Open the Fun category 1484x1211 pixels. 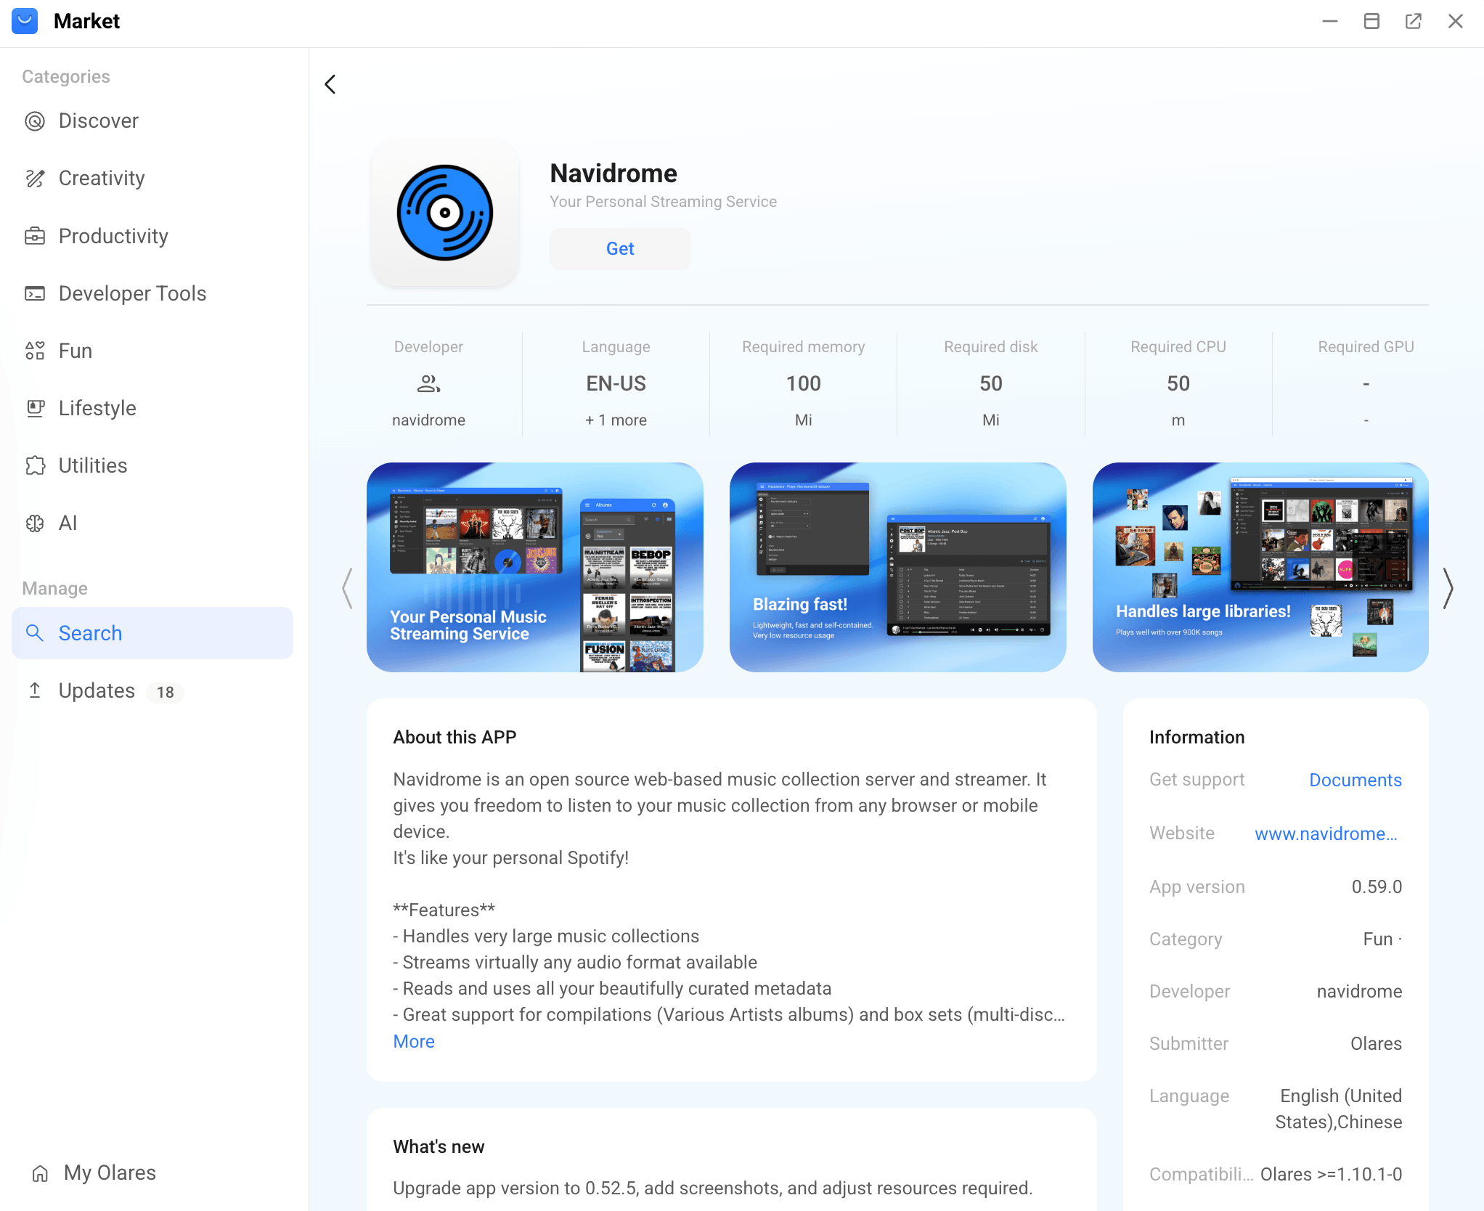pyautogui.click(x=152, y=351)
